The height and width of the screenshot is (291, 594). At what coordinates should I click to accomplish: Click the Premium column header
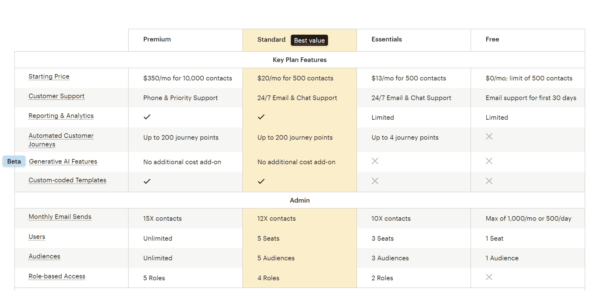[157, 39]
